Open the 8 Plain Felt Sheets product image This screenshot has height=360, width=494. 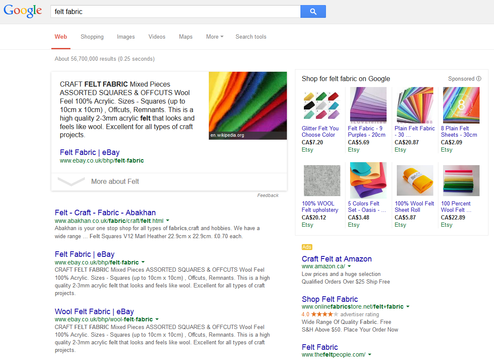[x=461, y=105]
